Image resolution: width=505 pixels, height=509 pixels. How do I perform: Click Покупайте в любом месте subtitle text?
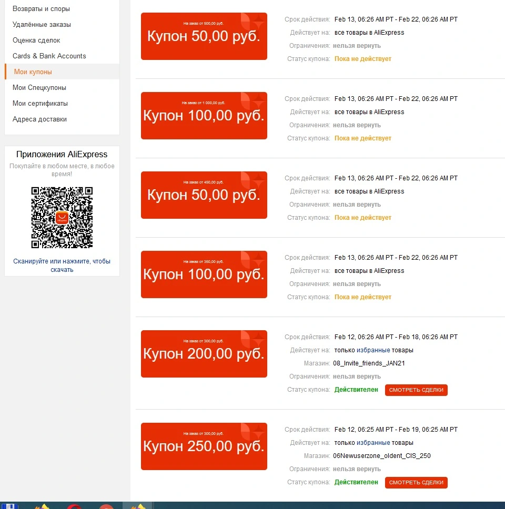(62, 170)
